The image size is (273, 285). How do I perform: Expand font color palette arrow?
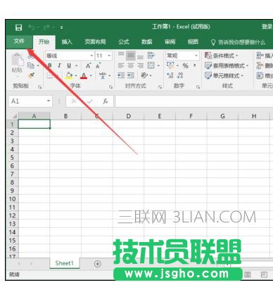click(x=91, y=76)
